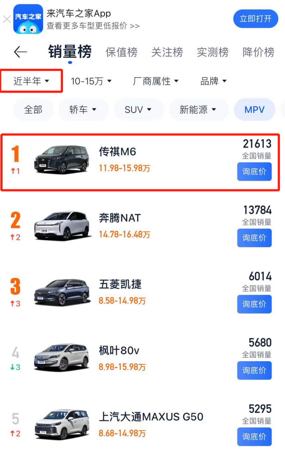The height and width of the screenshot is (455, 285).
Task: Tap 询底价 for 传祺M6
Action: click(x=254, y=171)
